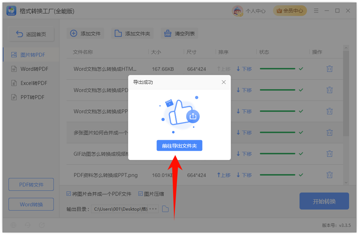Screen dimensions: 359x235
Task: Click the app logo icon
Action: 11,11
